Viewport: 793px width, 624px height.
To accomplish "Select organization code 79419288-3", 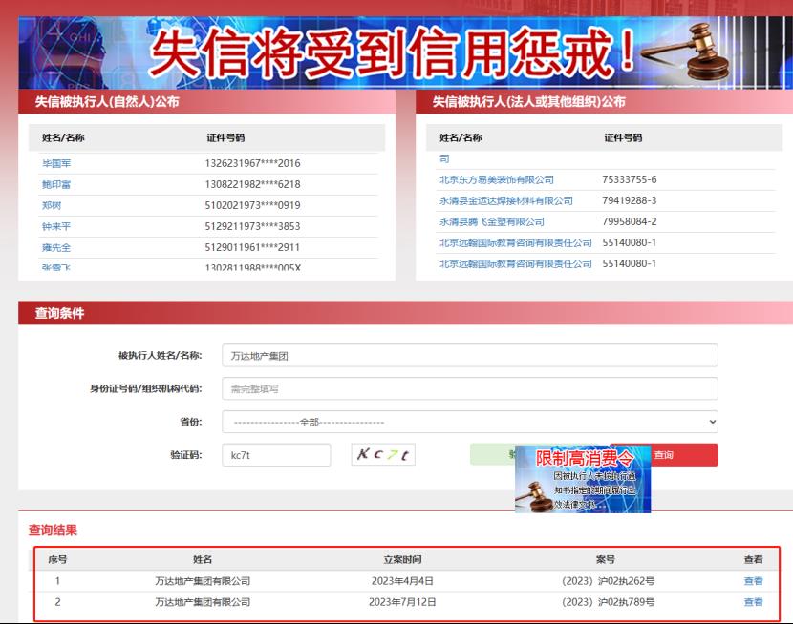I will (629, 201).
